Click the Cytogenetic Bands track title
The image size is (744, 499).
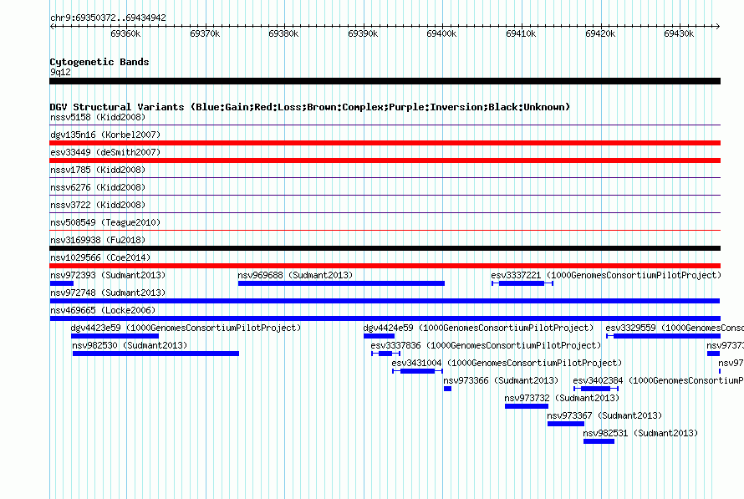(x=99, y=62)
